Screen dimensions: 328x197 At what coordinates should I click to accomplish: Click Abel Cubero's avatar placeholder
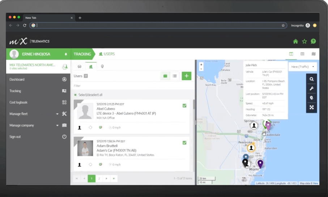(85, 111)
